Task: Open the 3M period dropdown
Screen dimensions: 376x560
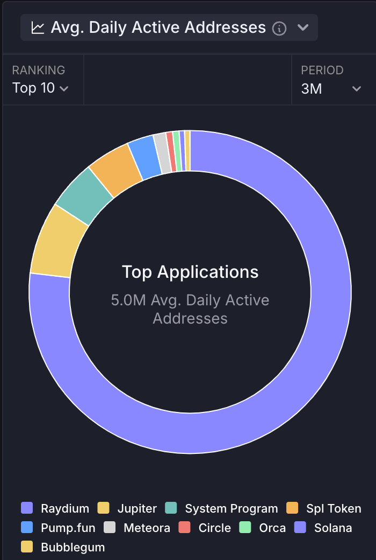Action: pos(331,88)
